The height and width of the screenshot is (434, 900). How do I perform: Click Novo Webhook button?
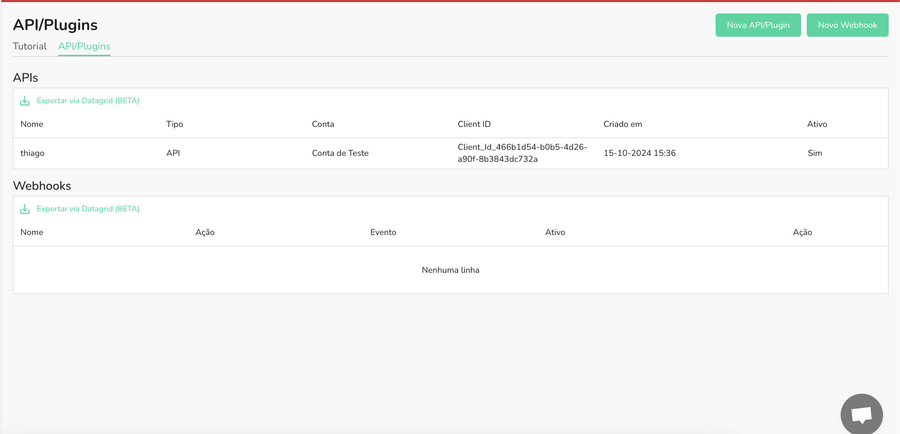click(x=847, y=25)
